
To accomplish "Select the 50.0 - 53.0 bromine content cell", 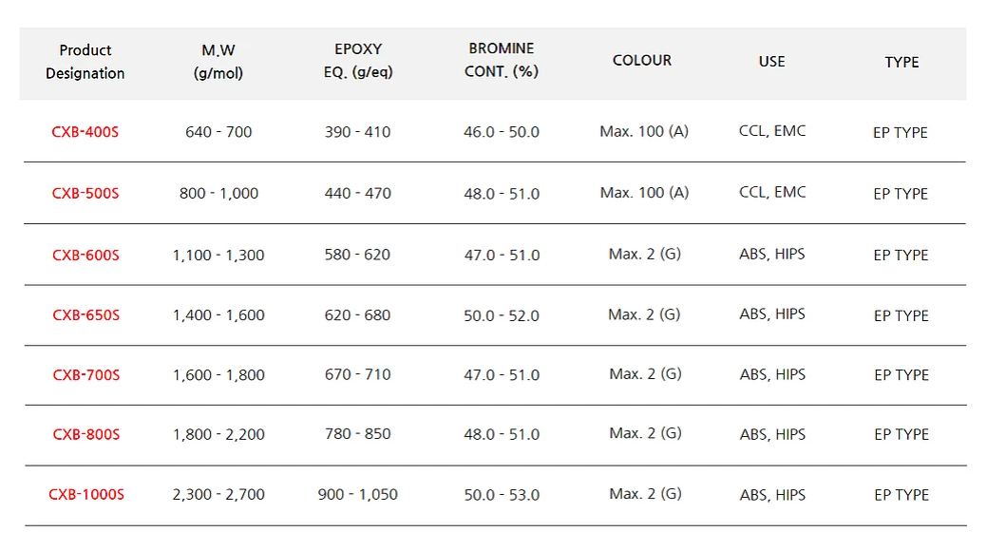I will pos(502,495).
